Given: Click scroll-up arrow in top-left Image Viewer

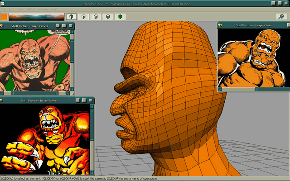Looking at the screenshot, I should pos(72,32).
